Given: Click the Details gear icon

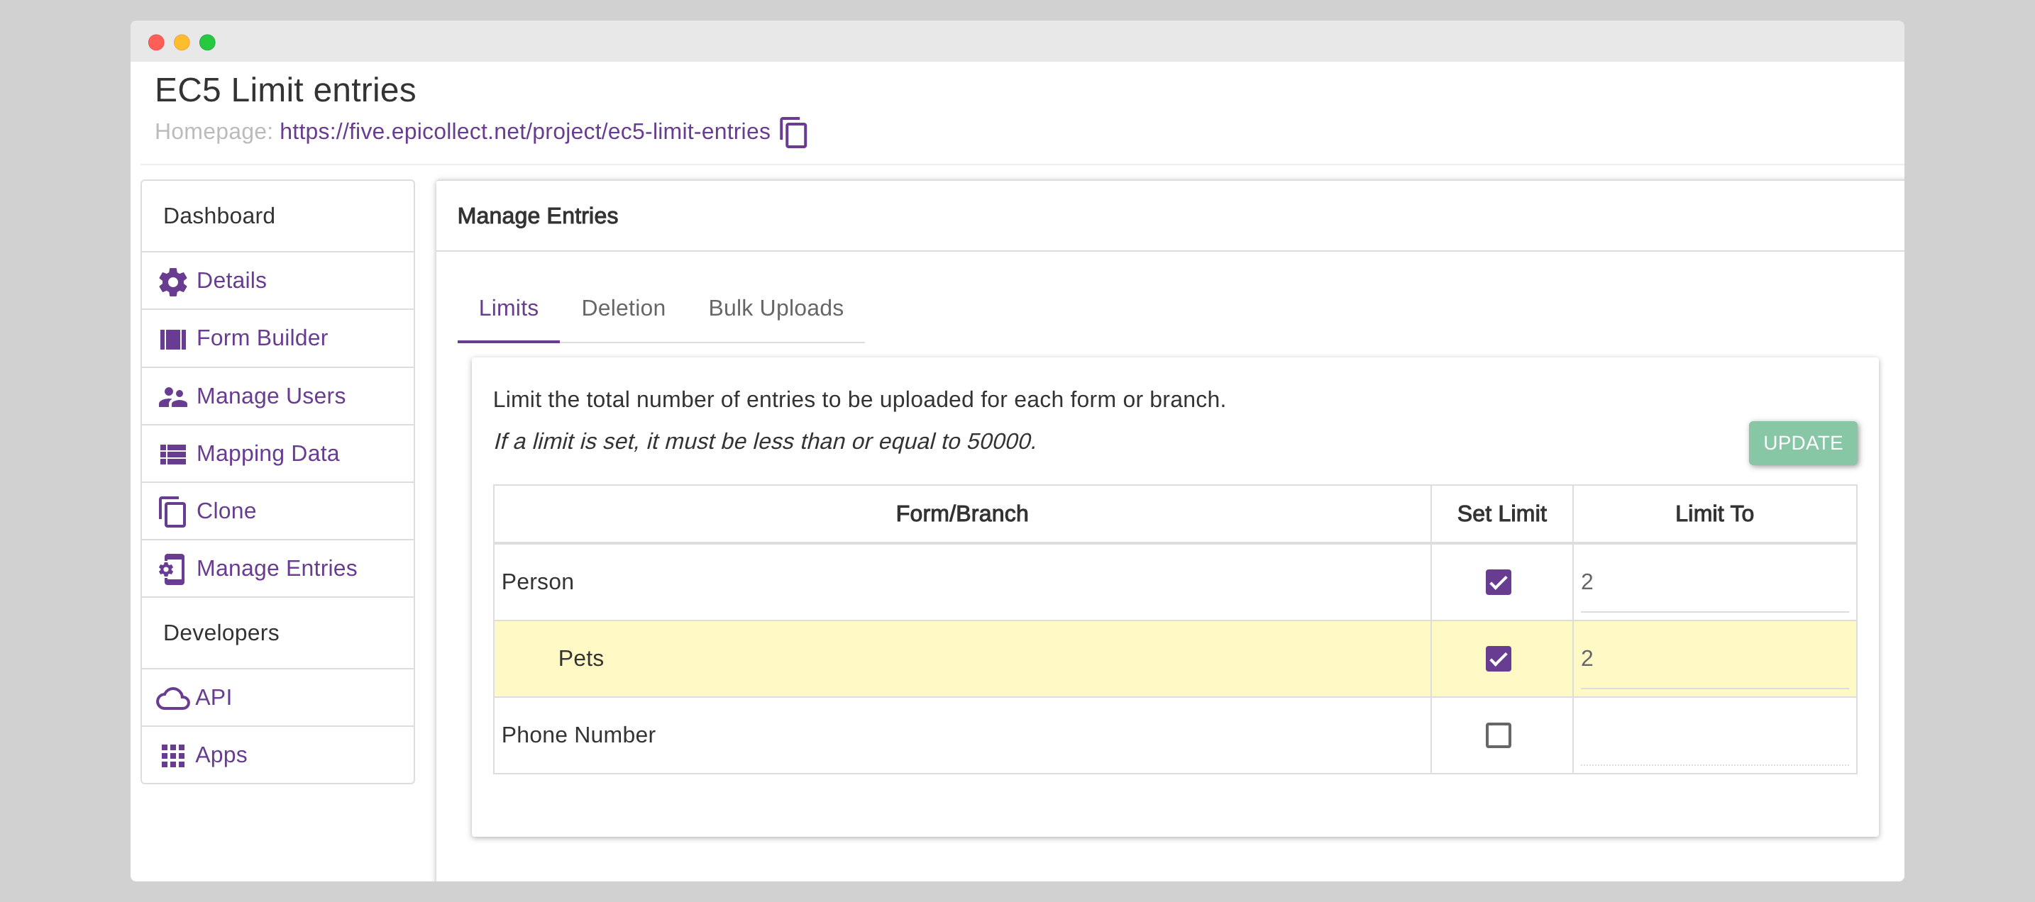Looking at the screenshot, I should [172, 282].
